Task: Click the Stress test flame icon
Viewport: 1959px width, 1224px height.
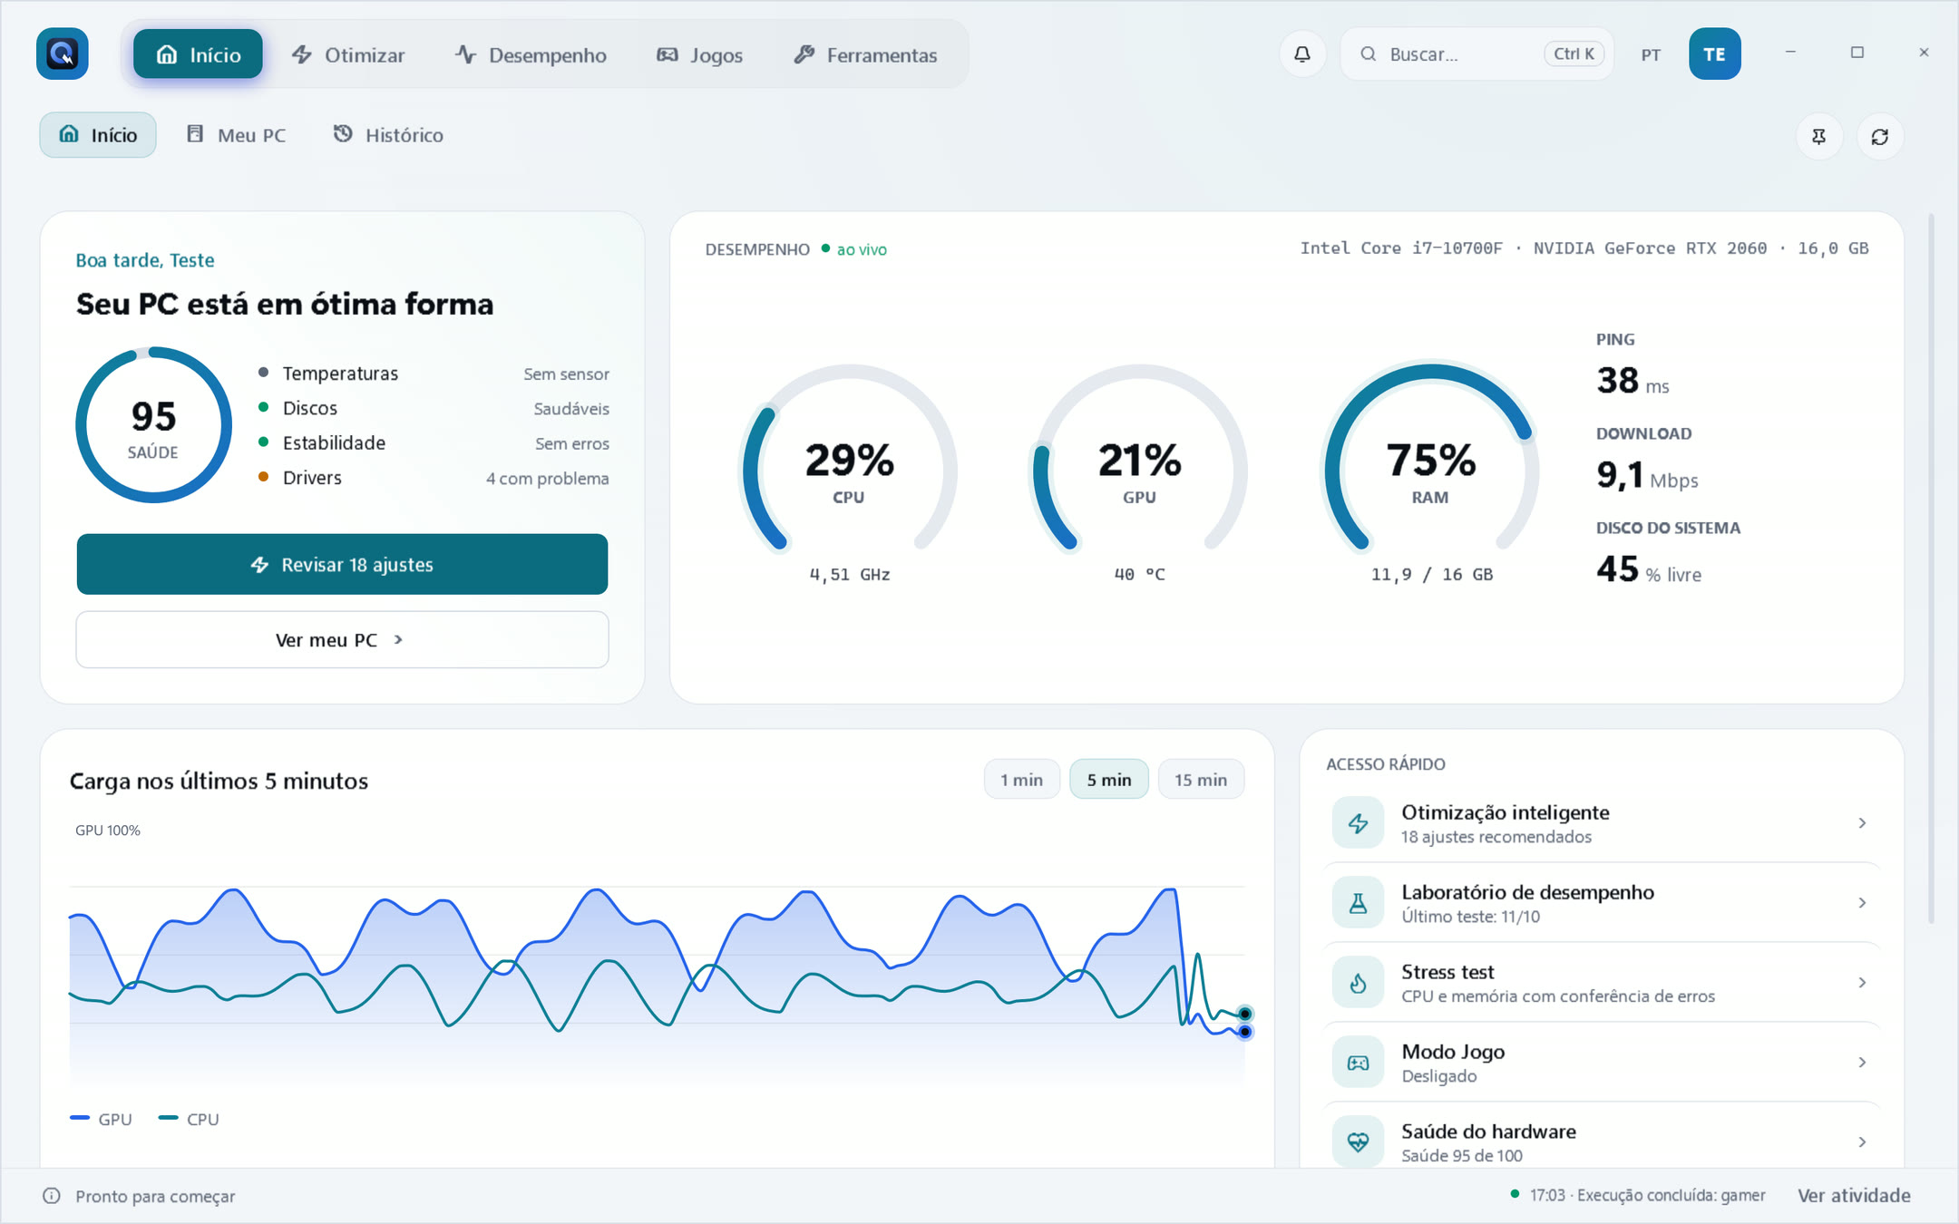Action: click(1358, 983)
